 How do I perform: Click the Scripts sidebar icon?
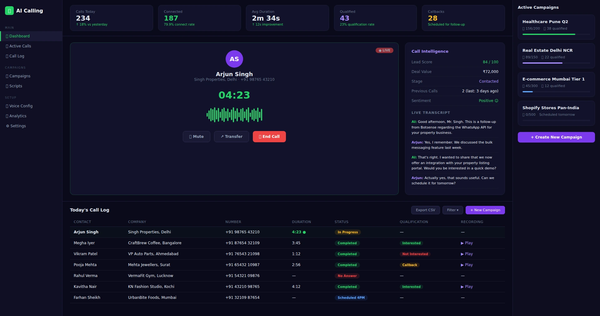click(6, 86)
